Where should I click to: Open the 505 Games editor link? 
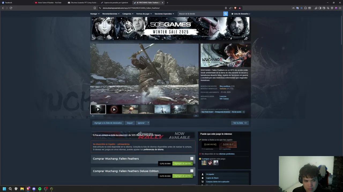[x=224, y=99]
